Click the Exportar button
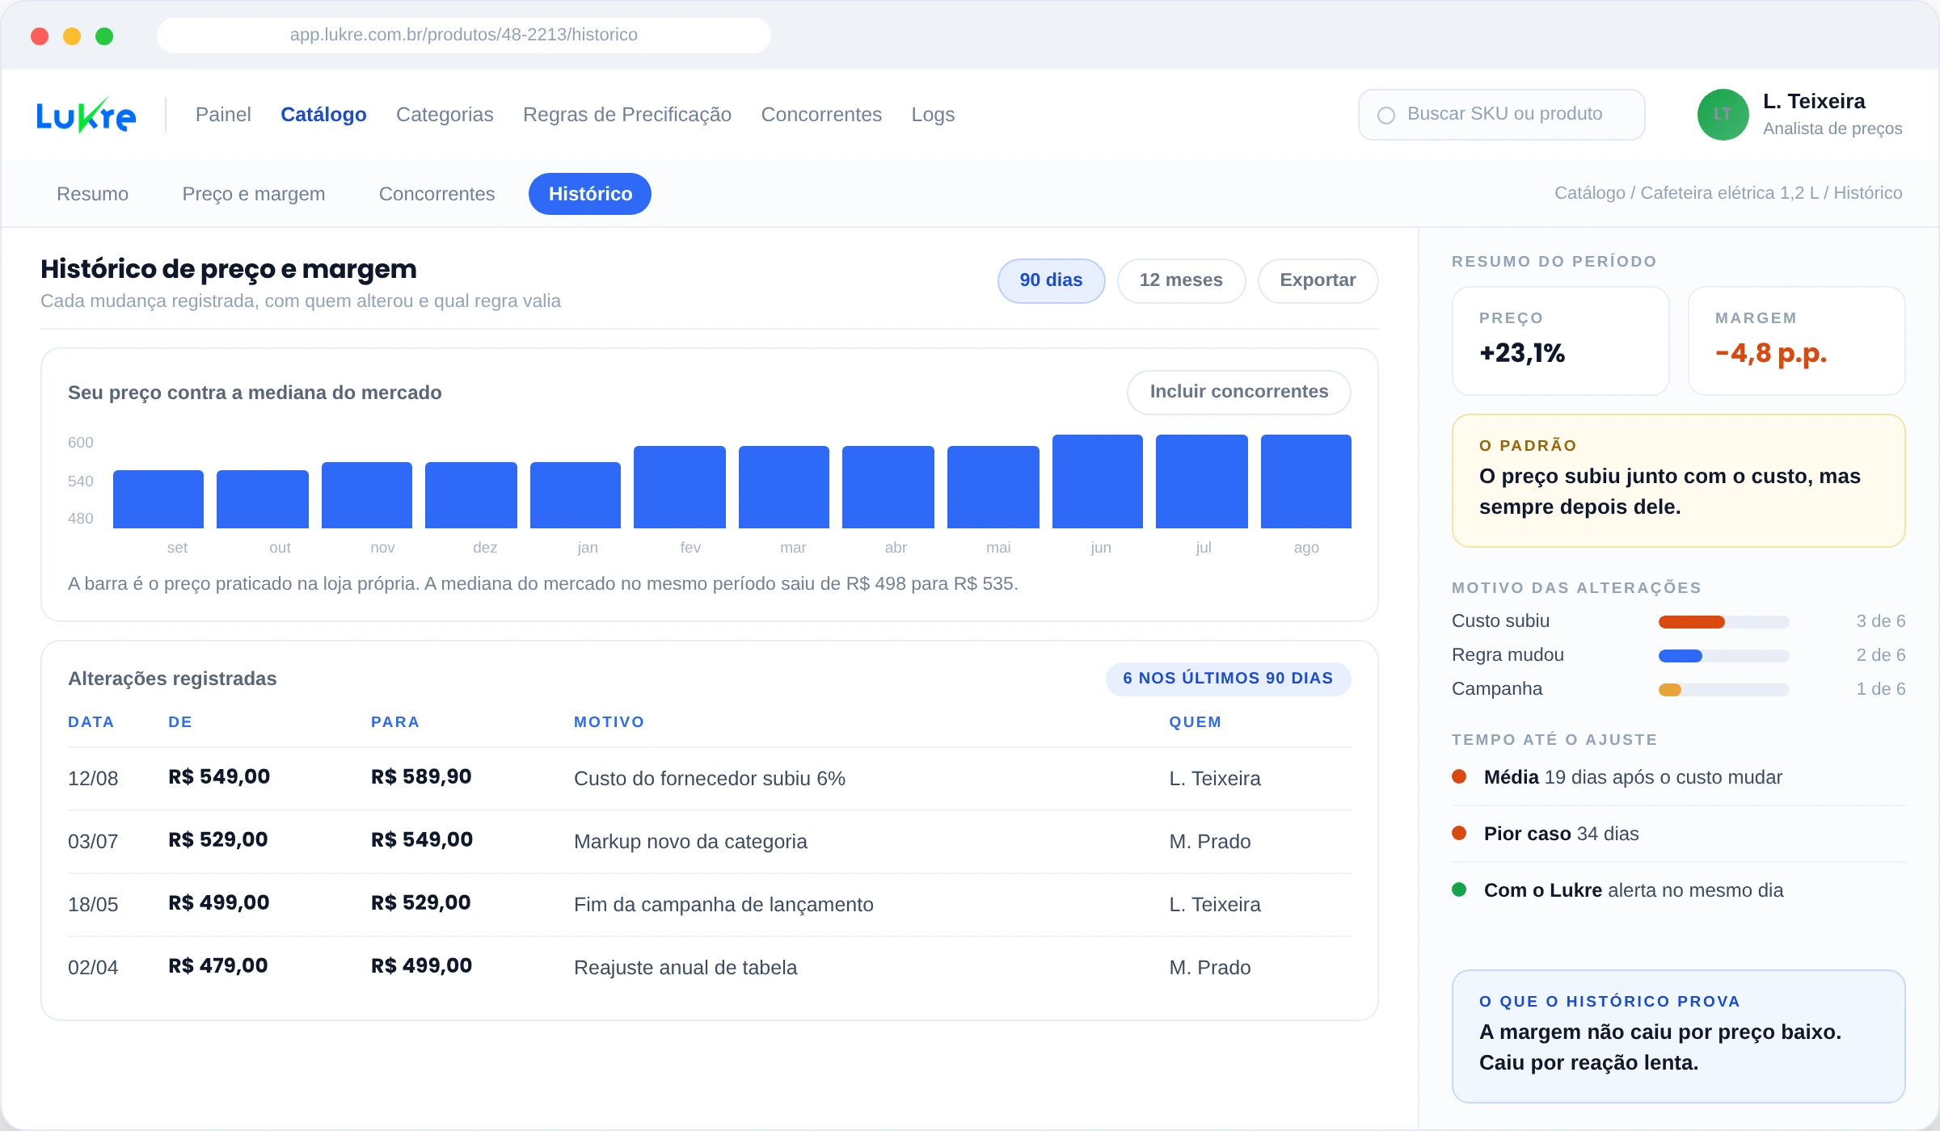Image resolution: width=1940 pixels, height=1131 pixels. pyautogui.click(x=1318, y=280)
